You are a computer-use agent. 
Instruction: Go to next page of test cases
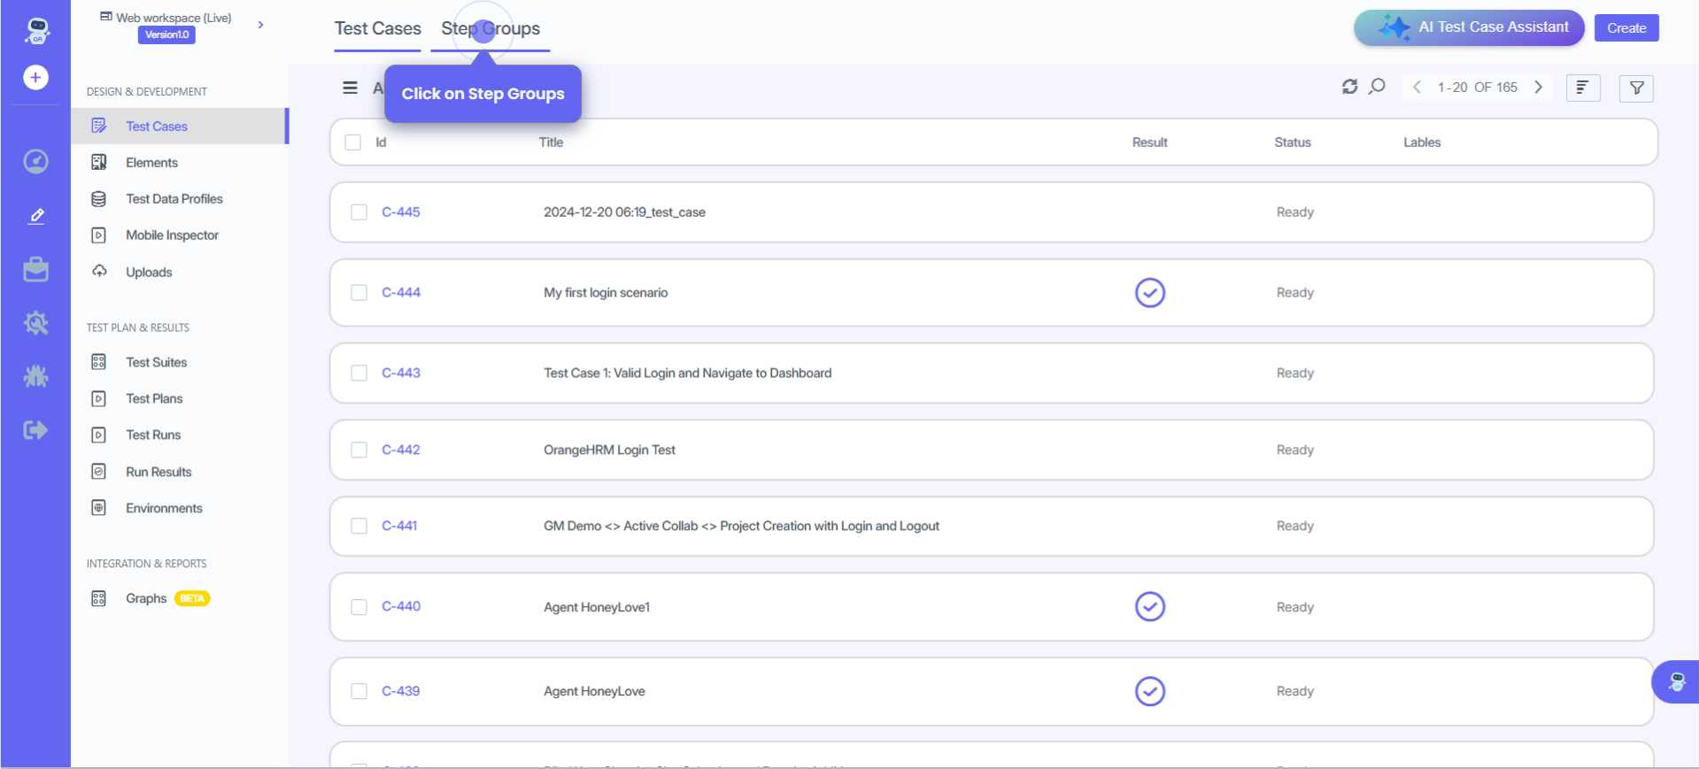[1539, 87]
